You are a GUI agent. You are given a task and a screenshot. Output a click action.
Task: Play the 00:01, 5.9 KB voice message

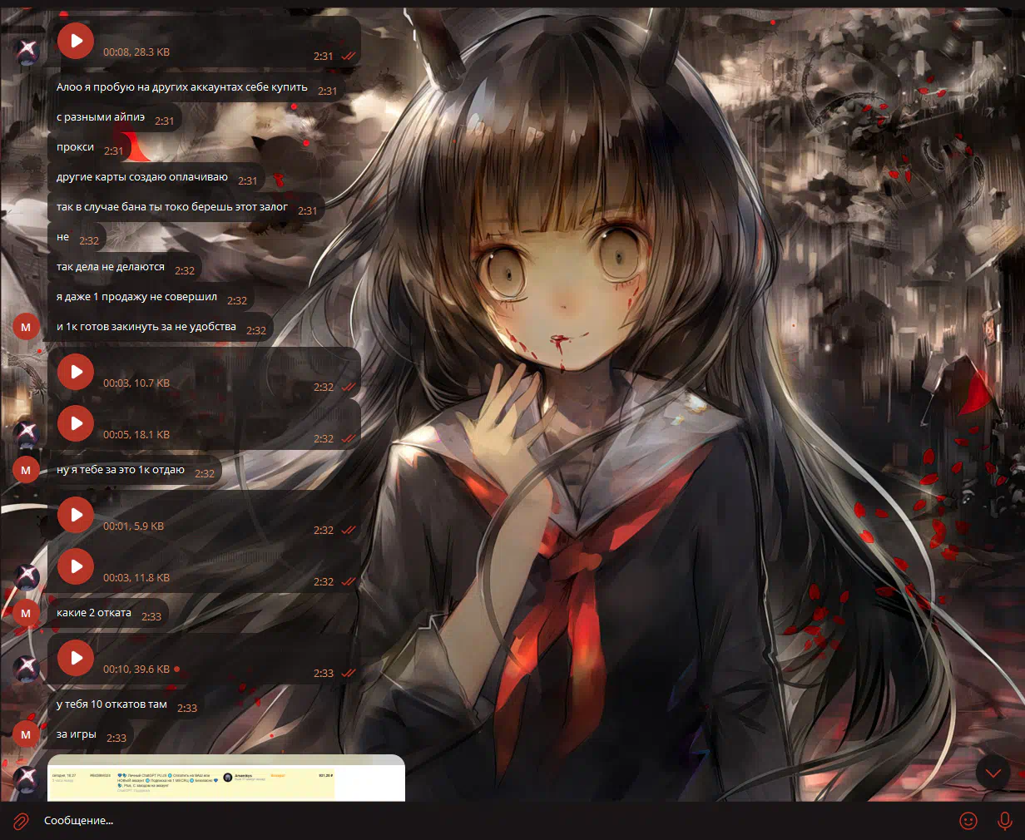76,515
